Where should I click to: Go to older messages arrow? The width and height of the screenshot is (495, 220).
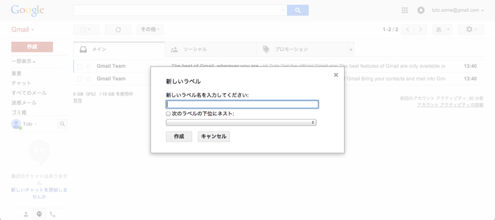[420, 29]
